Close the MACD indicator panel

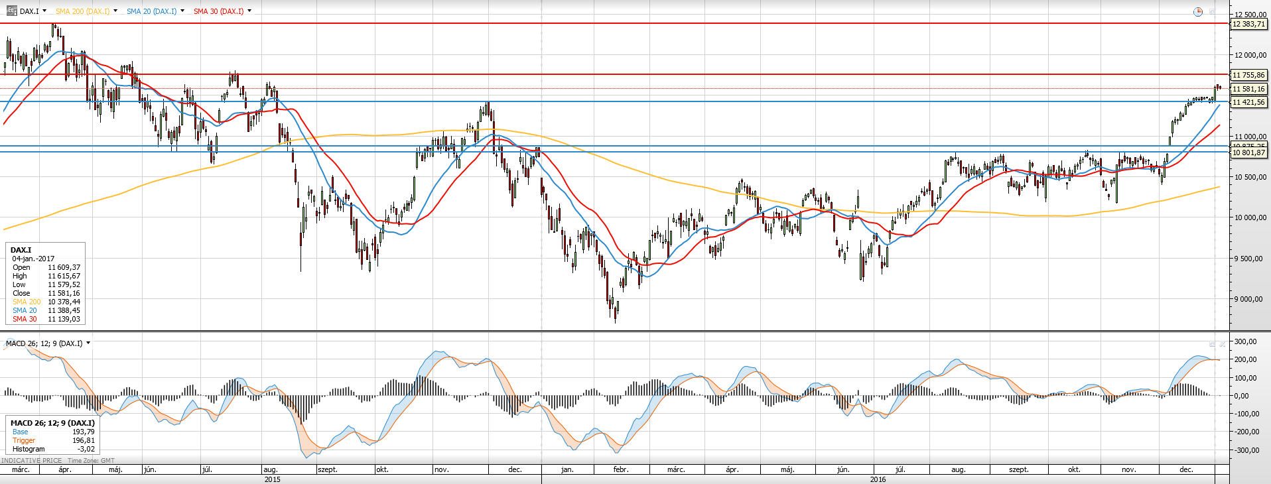click(x=1222, y=344)
